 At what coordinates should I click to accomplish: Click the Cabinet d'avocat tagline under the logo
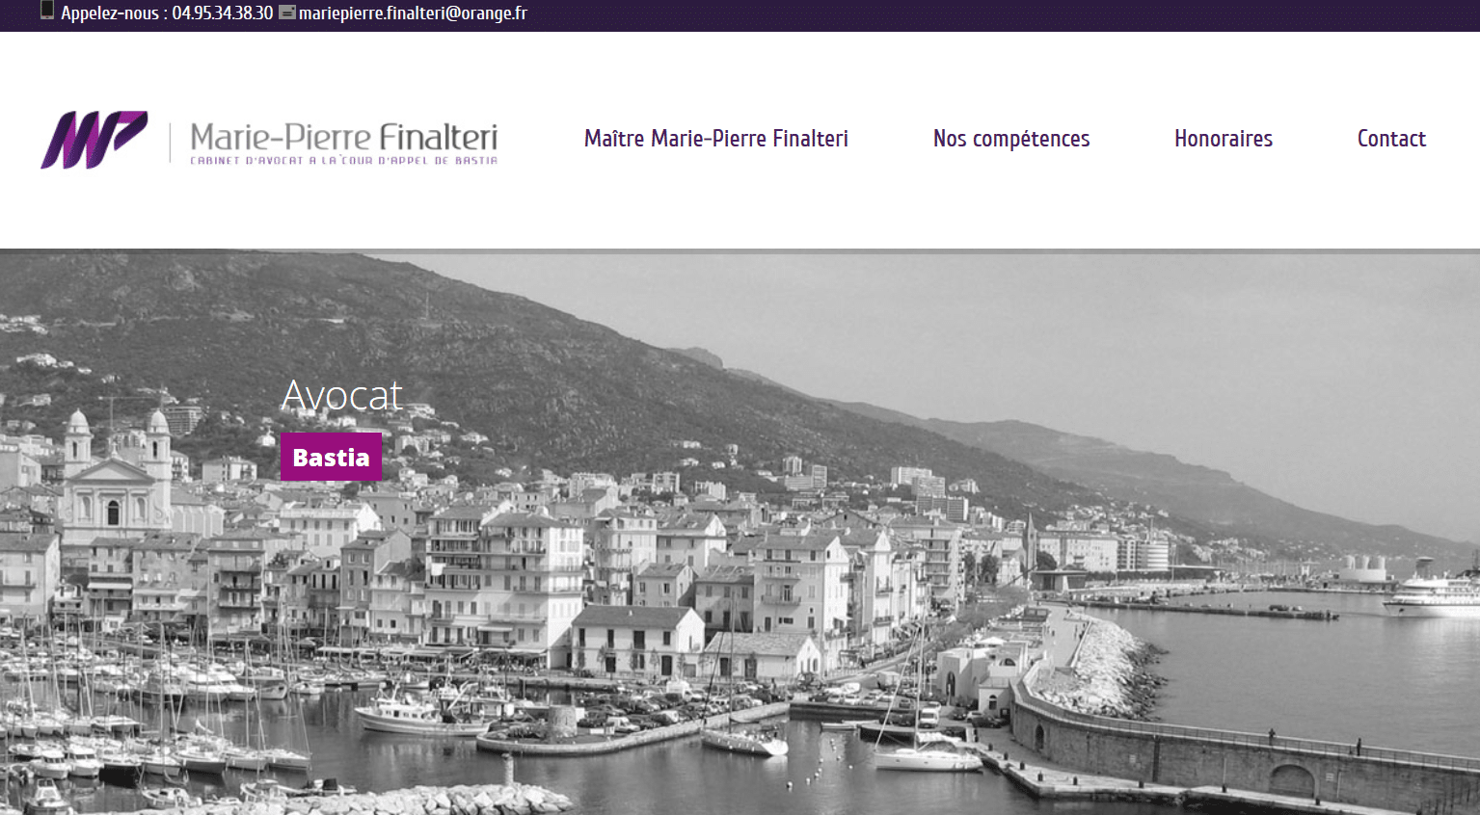pyautogui.click(x=344, y=161)
